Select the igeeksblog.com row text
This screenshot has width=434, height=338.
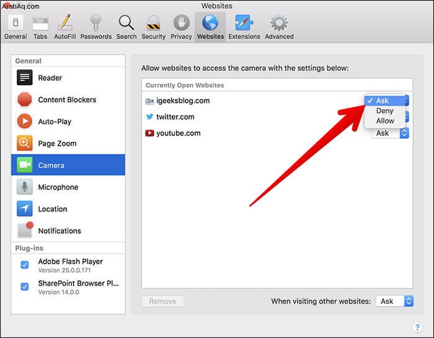click(x=183, y=100)
